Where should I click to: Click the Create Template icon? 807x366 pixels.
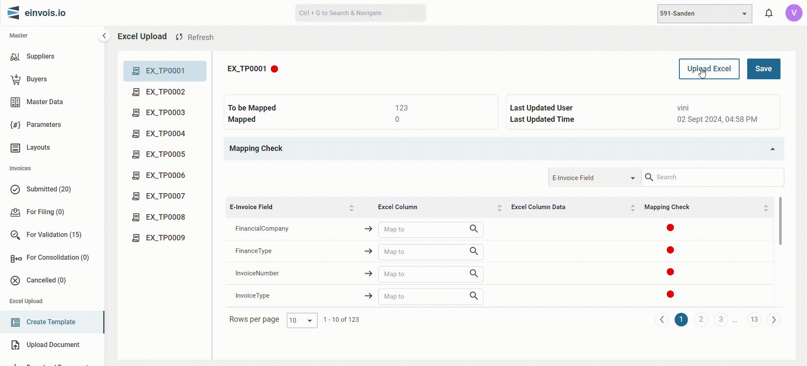(15, 322)
